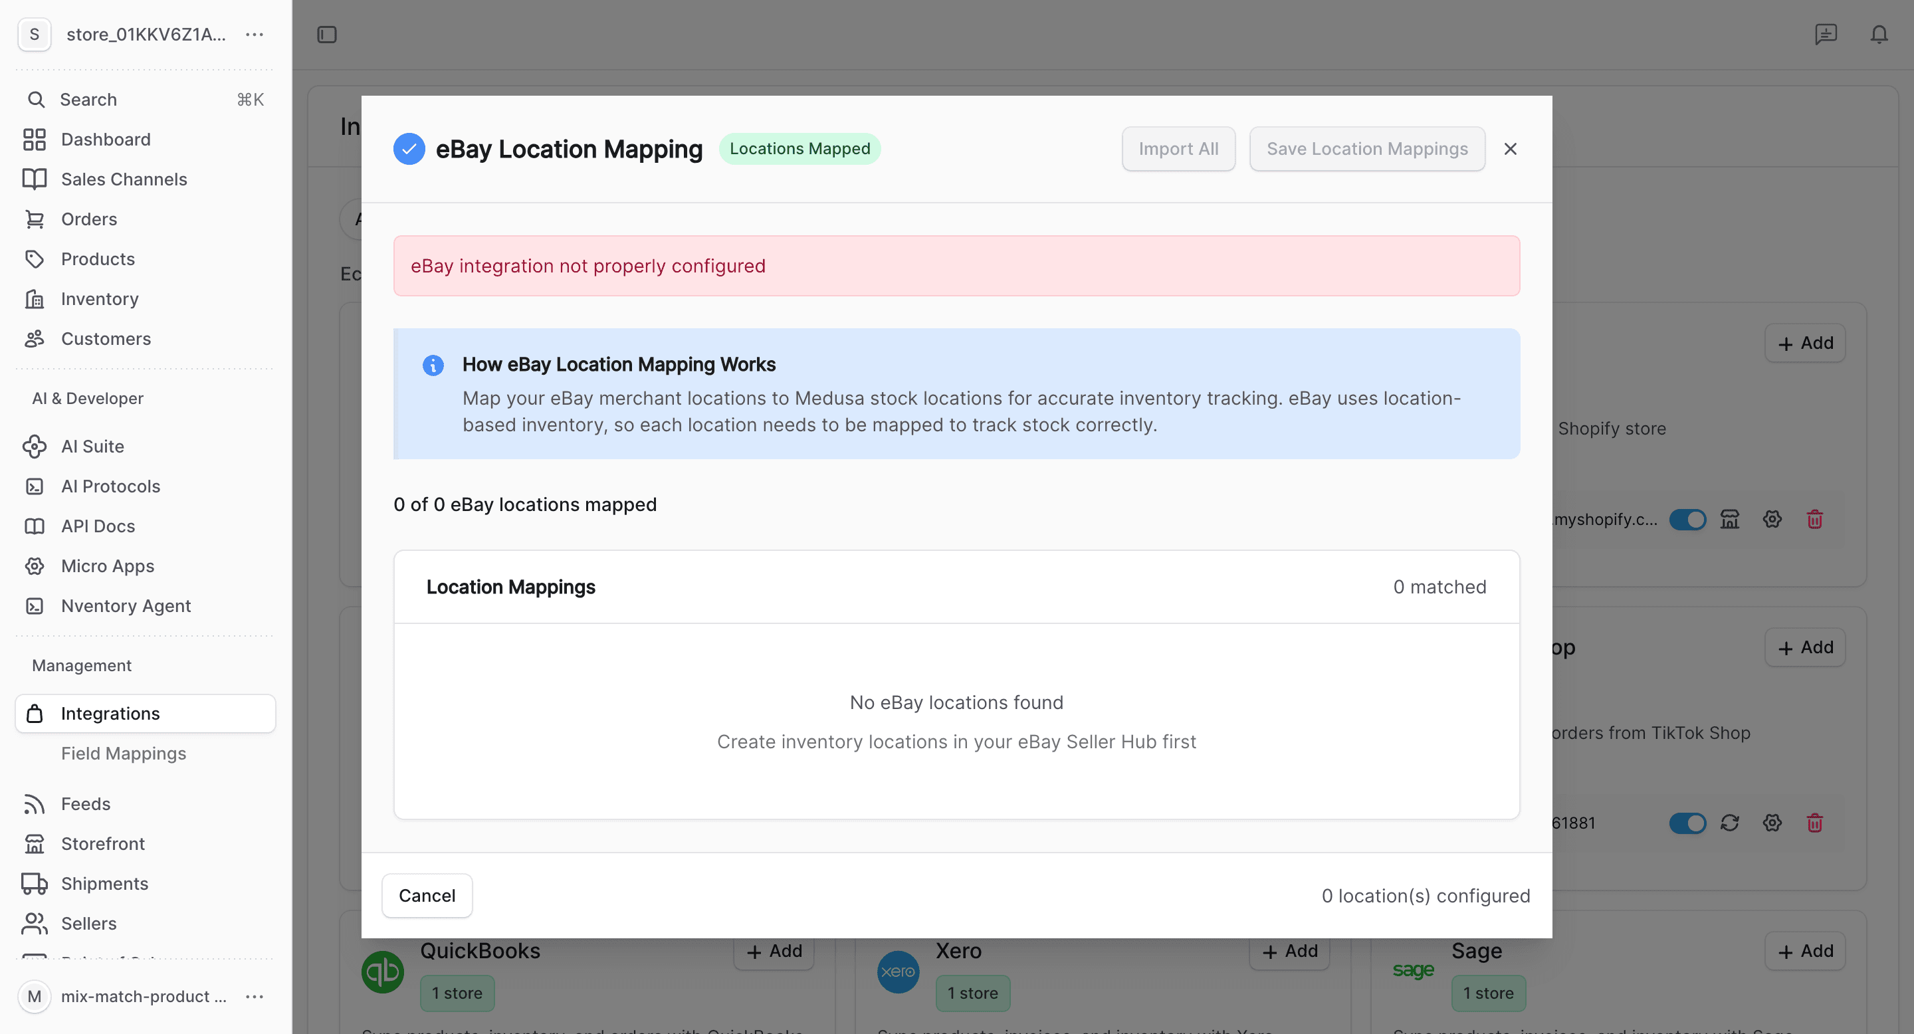Viewport: 1914px width, 1034px height.
Task: Open the feedback chat icon
Action: coord(1826,34)
